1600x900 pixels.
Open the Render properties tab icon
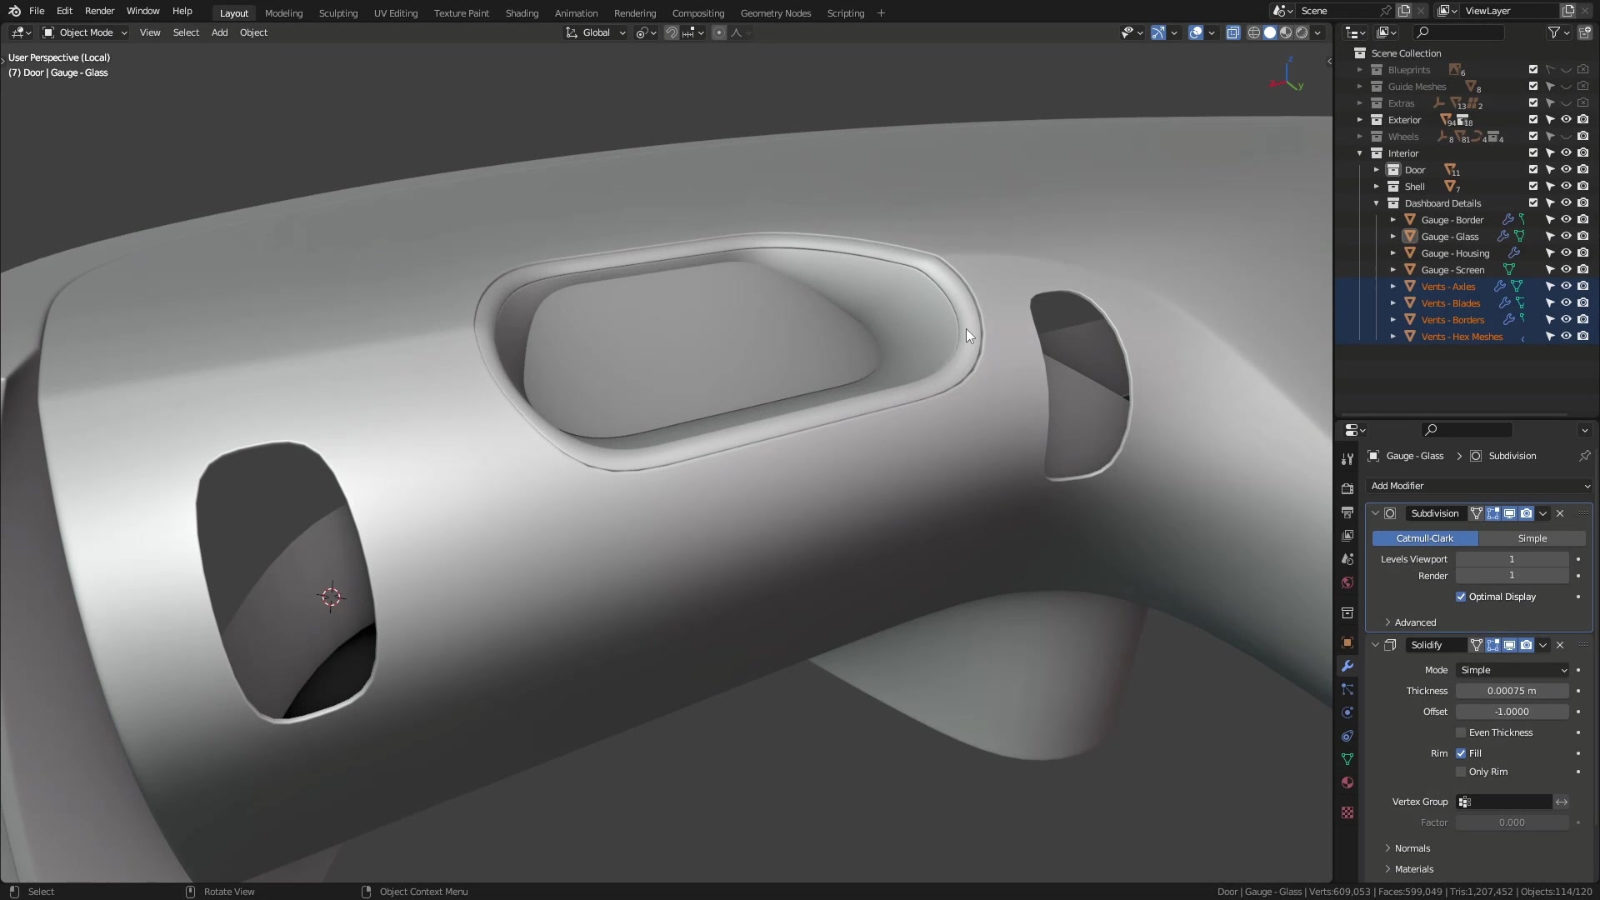pyautogui.click(x=1347, y=489)
